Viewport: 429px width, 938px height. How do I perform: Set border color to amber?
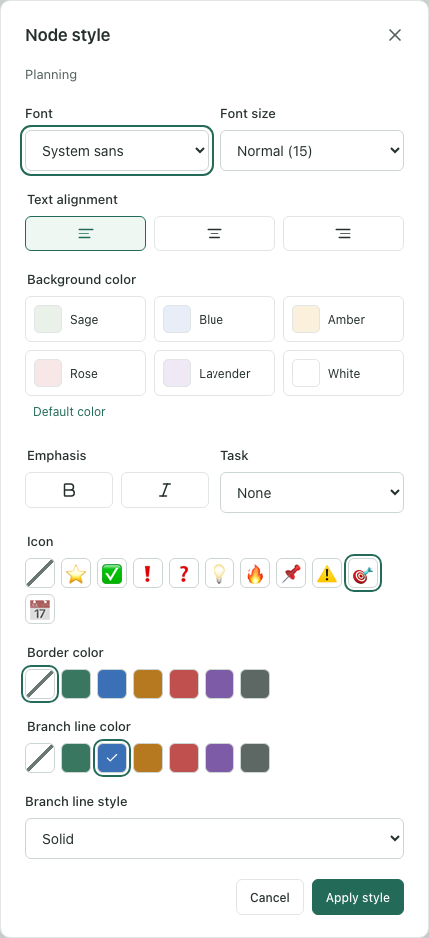click(148, 684)
